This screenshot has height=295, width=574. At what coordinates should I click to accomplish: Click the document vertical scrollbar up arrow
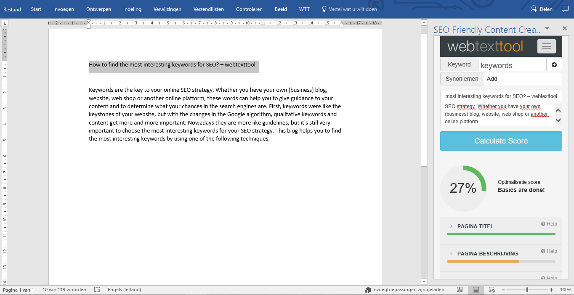pos(424,23)
